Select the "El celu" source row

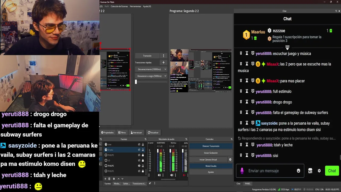(x=124, y=150)
